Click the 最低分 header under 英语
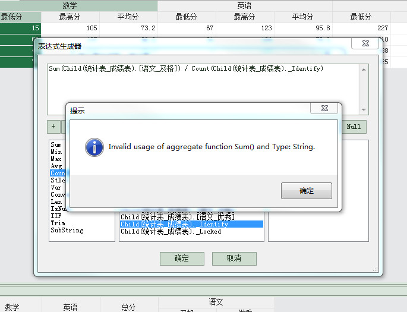Viewport: 407px width, 312px height. [187, 17]
